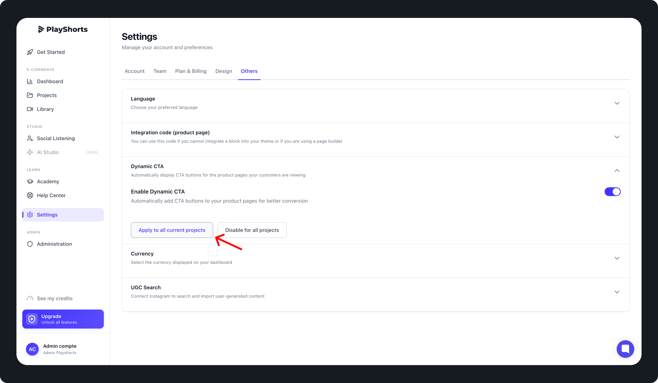Click Apply to all current projects

coord(172,230)
